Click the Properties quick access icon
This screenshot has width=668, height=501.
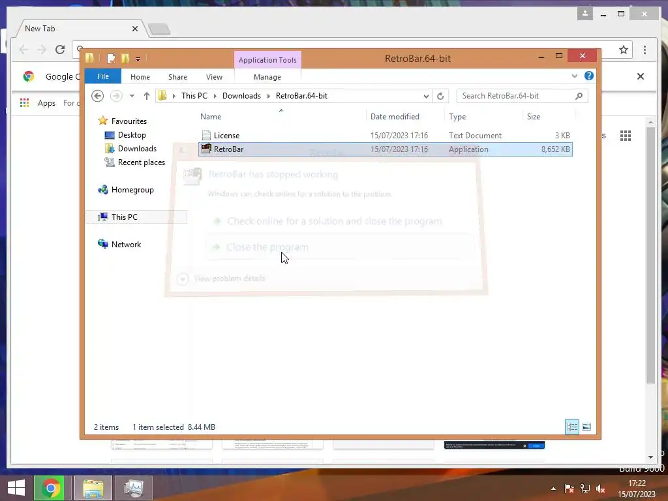[111, 58]
